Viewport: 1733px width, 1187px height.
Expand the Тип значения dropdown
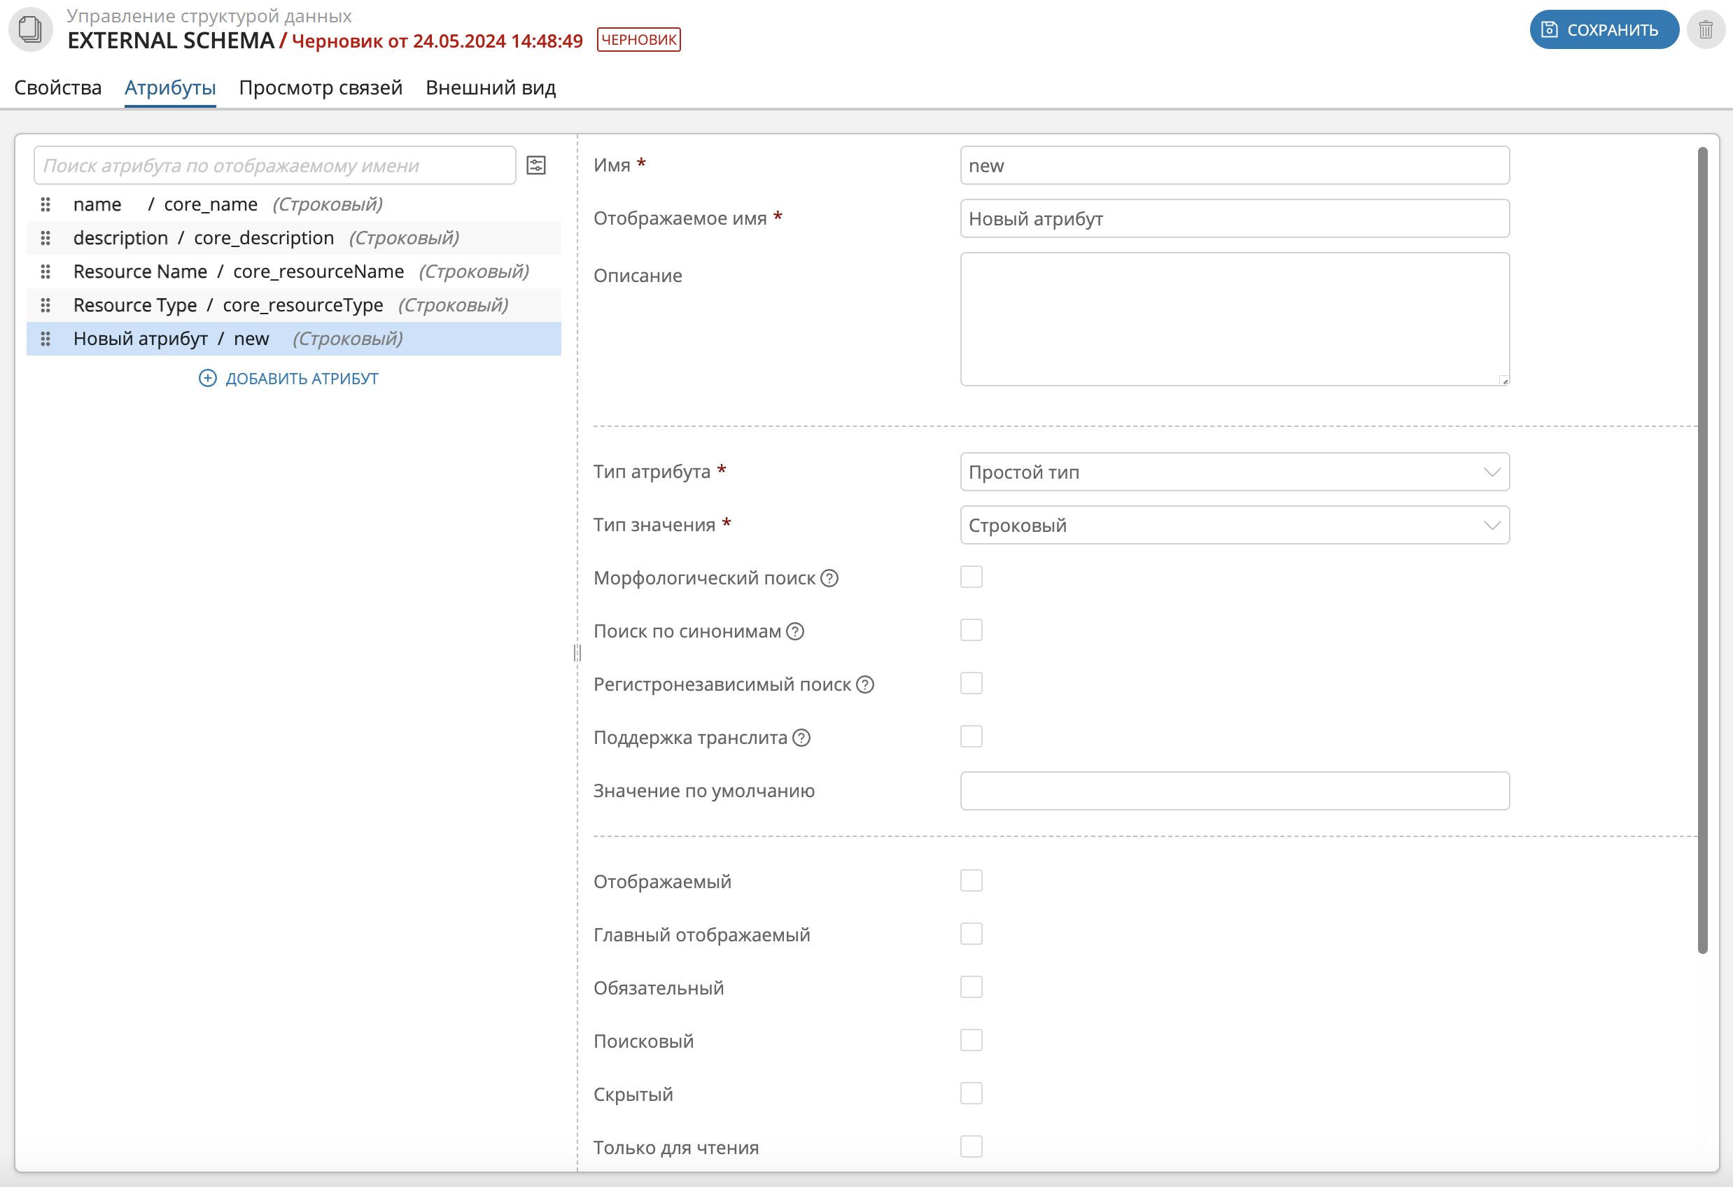click(1234, 525)
